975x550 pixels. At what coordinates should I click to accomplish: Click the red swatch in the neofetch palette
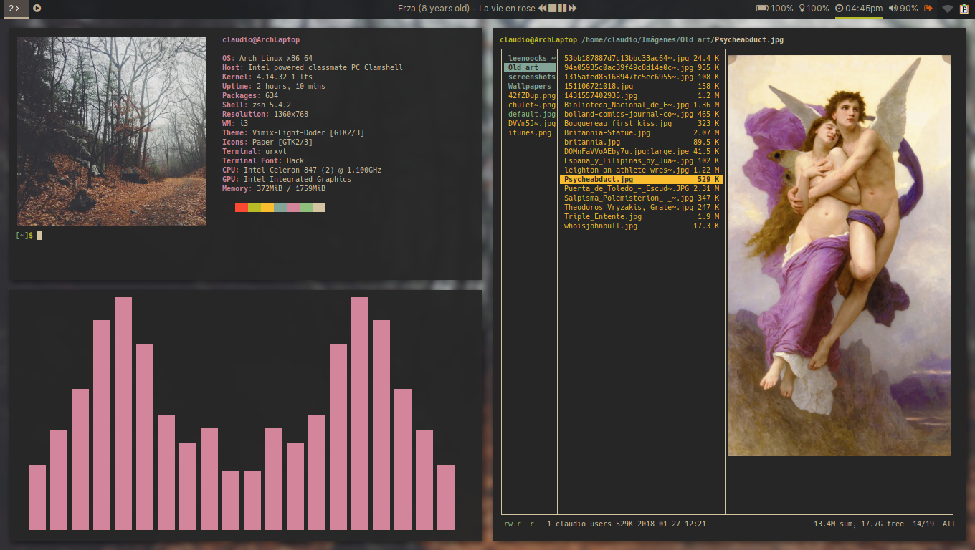242,207
